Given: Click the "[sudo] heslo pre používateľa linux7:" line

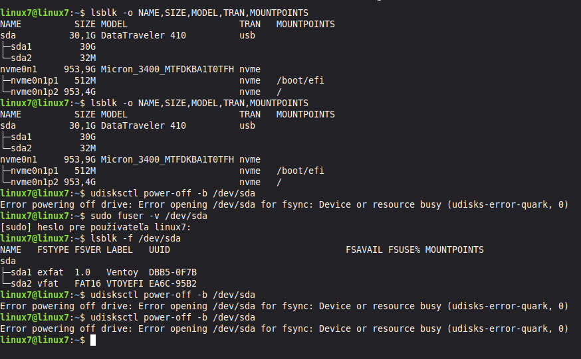Looking at the screenshot, I should [x=96, y=227].
